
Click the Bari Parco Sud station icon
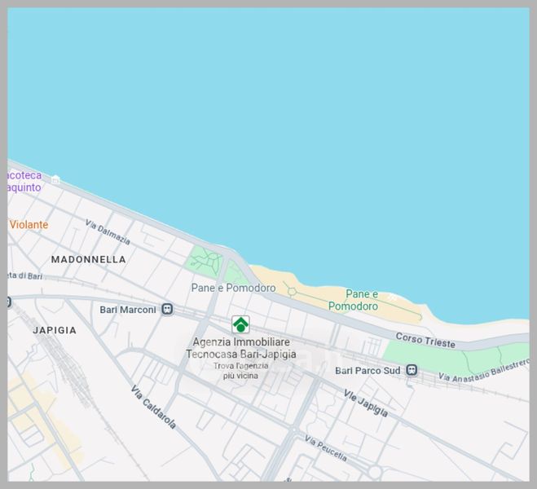[412, 370]
